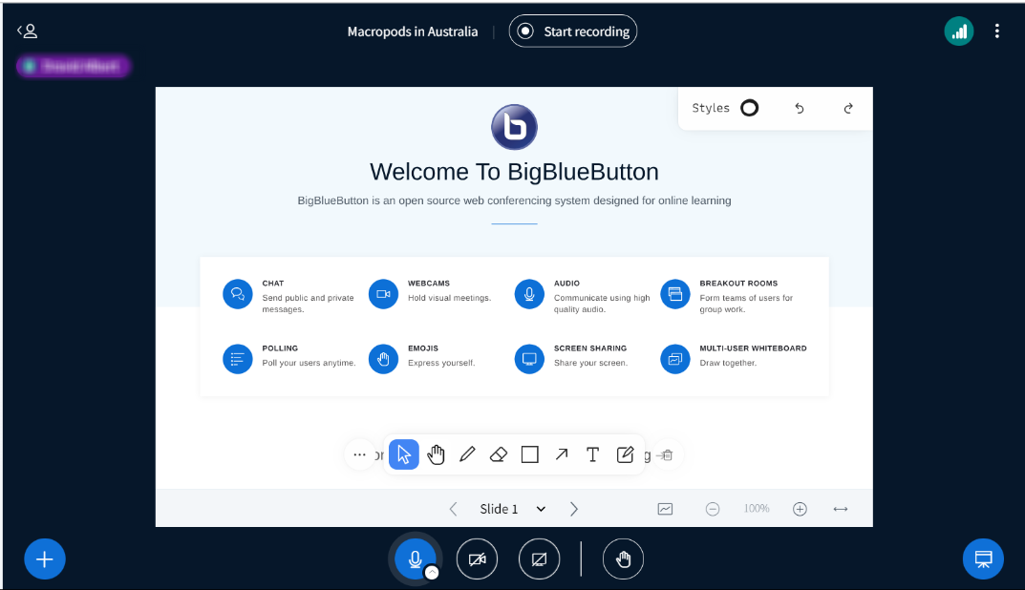Click the Webcams feature icon on slide
This screenshot has height=590, width=1025.
[x=383, y=294]
